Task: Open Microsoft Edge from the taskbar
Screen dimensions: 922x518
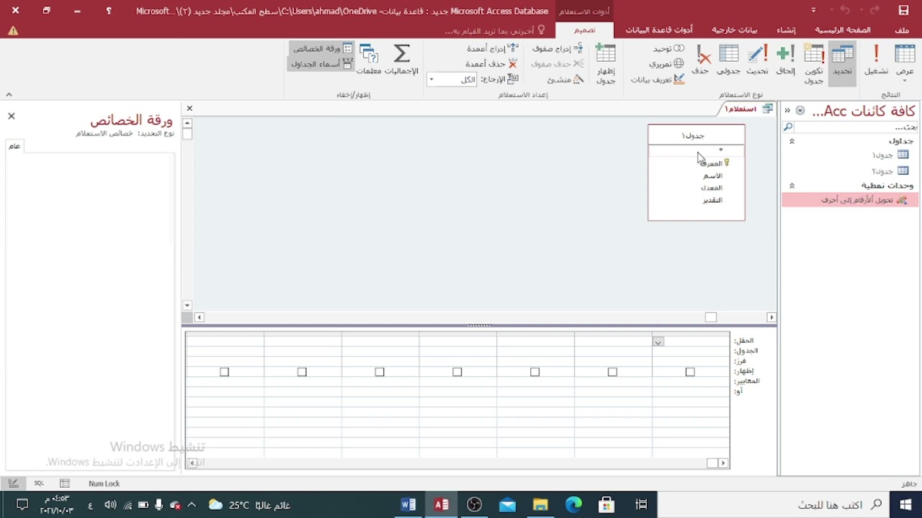Action: (573, 505)
